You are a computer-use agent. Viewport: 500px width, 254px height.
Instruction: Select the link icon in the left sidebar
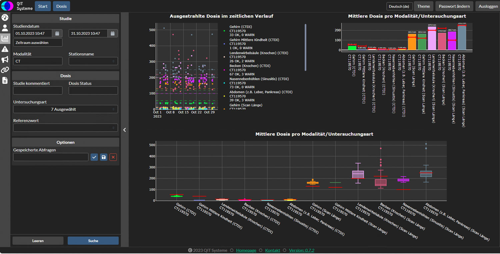click(x=5, y=70)
